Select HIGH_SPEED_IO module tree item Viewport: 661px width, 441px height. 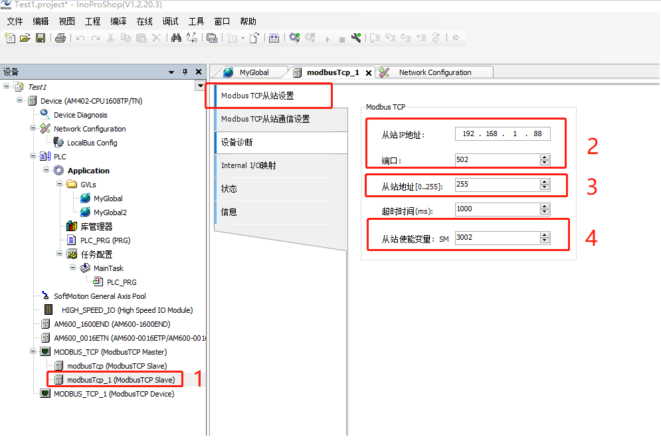(x=127, y=310)
